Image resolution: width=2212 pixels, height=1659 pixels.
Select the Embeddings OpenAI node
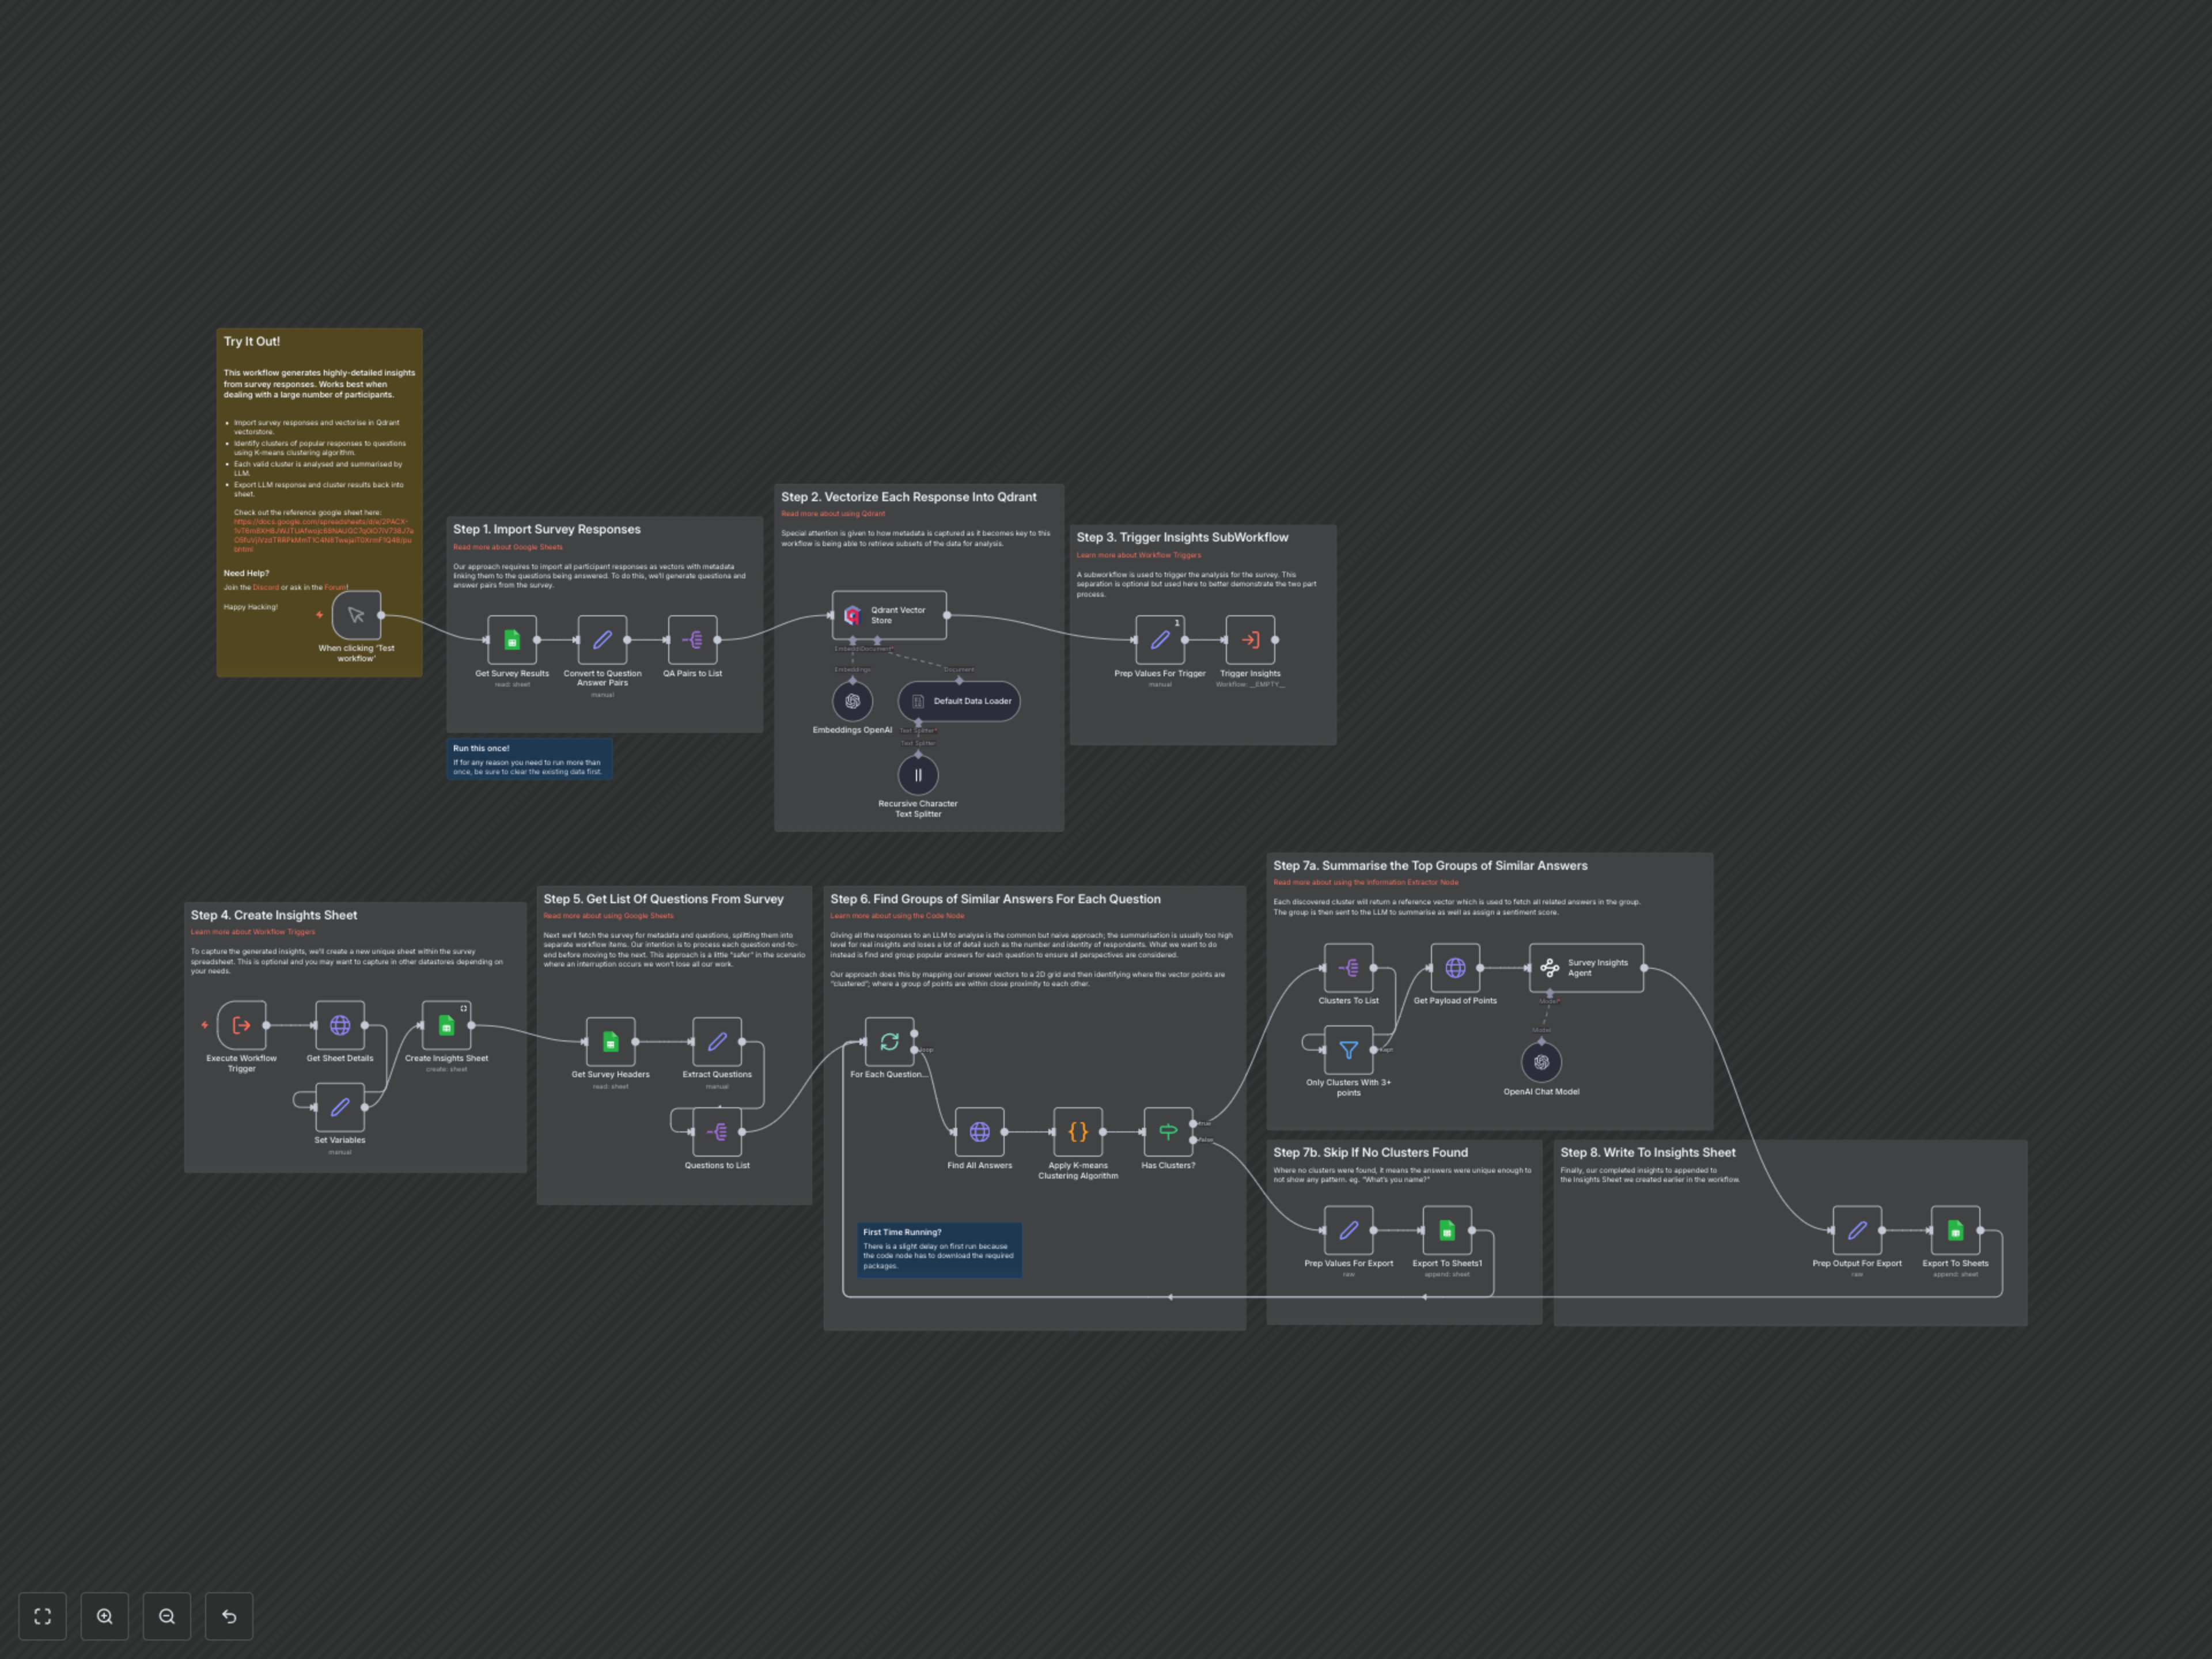(852, 701)
